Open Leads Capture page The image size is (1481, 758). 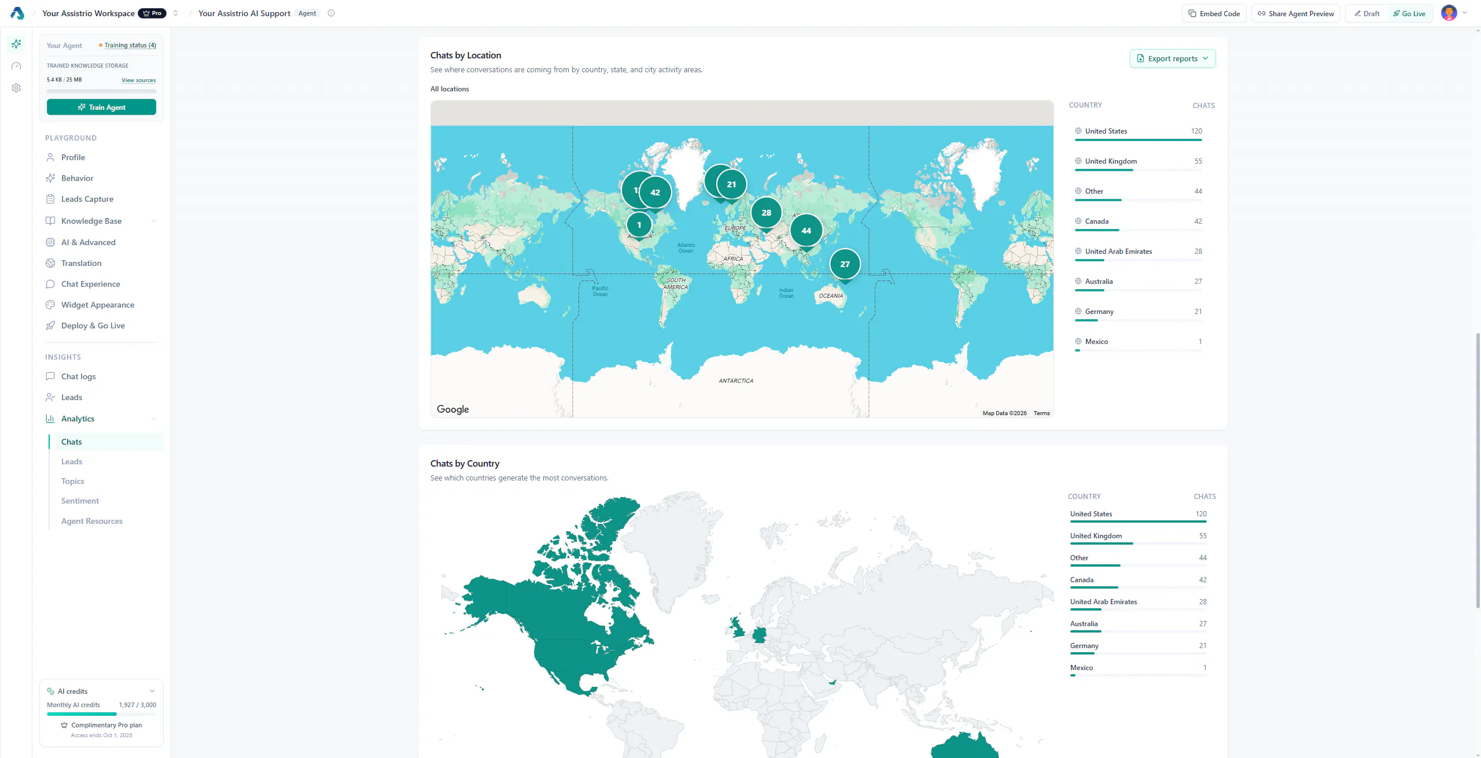[101, 199]
